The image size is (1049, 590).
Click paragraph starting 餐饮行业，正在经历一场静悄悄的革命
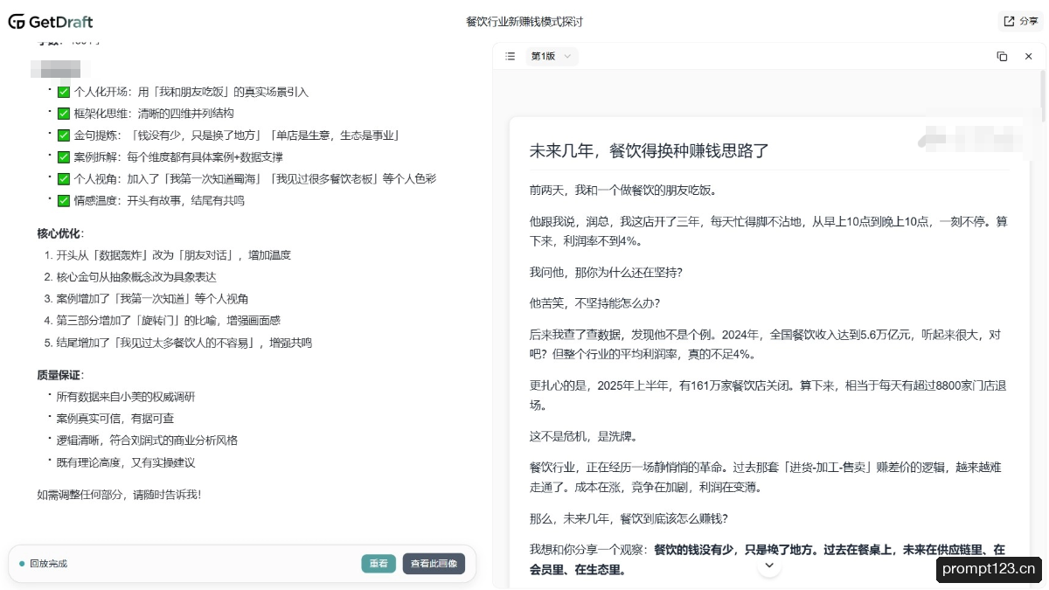(x=766, y=477)
